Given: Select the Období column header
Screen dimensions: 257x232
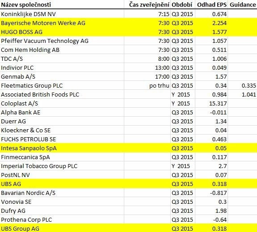Looking at the screenshot, I should [x=183, y=4].
